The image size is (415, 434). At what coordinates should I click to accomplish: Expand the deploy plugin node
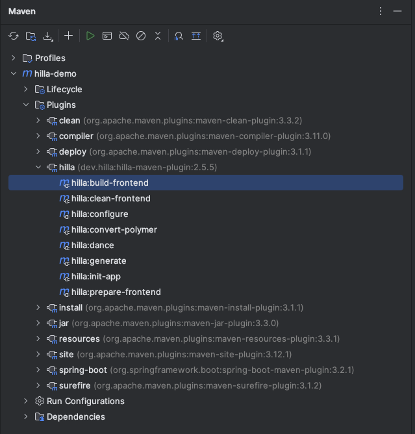click(x=38, y=151)
